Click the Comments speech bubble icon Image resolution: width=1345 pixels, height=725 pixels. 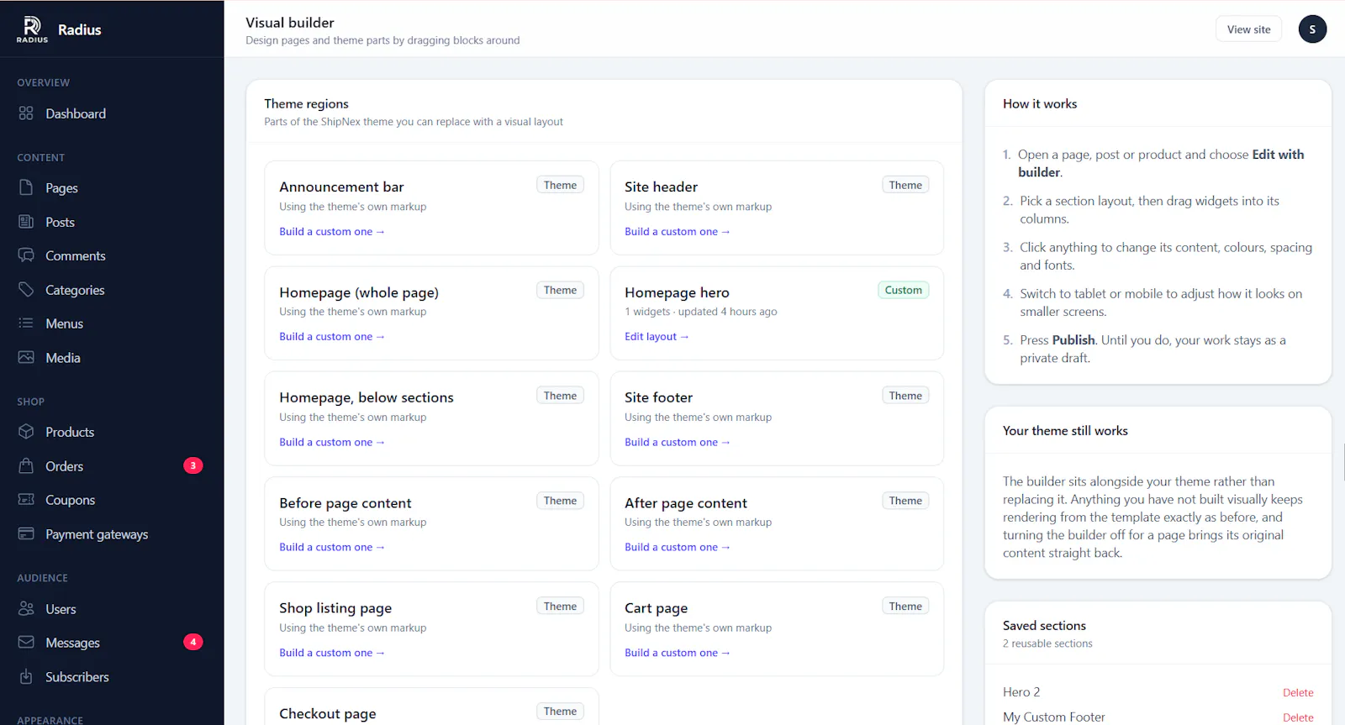point(26,255)
